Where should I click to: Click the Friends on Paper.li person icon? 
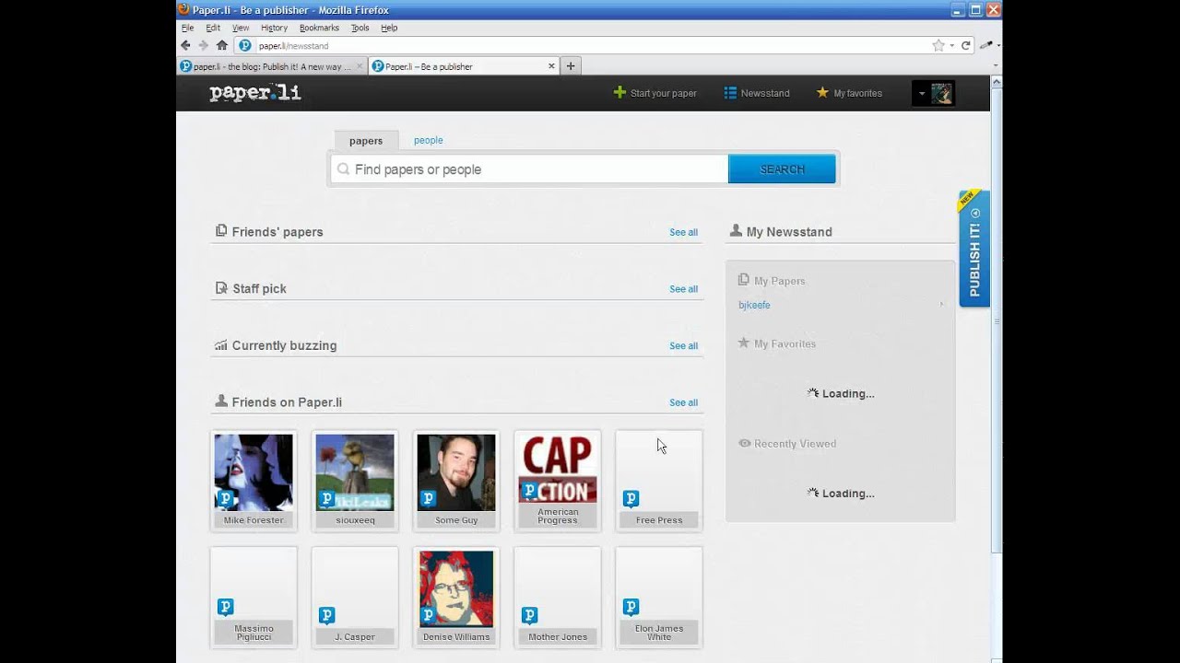[221, 401]
